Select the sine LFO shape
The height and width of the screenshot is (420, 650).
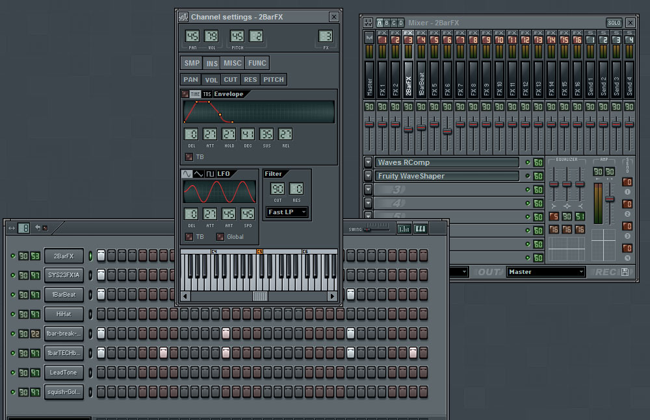tap(187, 173)
